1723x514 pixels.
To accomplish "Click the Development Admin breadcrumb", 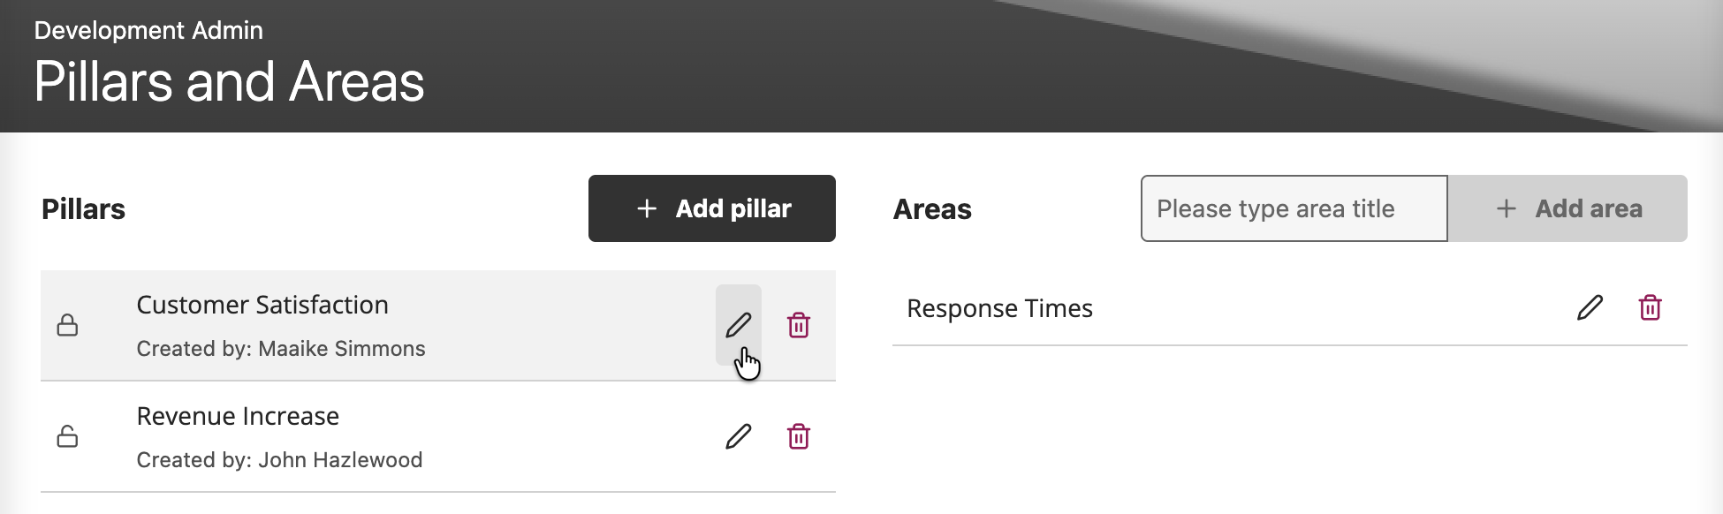I will tap(148, 30).
